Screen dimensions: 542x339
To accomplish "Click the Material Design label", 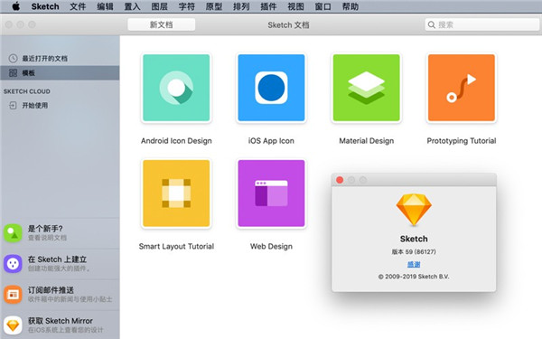I will pyautogui.click(x=367, y=141).
